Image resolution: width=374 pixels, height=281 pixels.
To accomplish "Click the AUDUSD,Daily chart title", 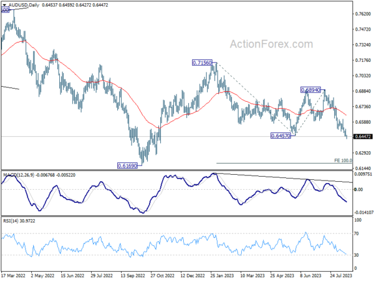I will (24, 5).
